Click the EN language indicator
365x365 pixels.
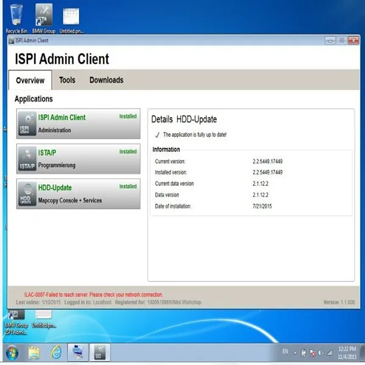coord(285,351)
